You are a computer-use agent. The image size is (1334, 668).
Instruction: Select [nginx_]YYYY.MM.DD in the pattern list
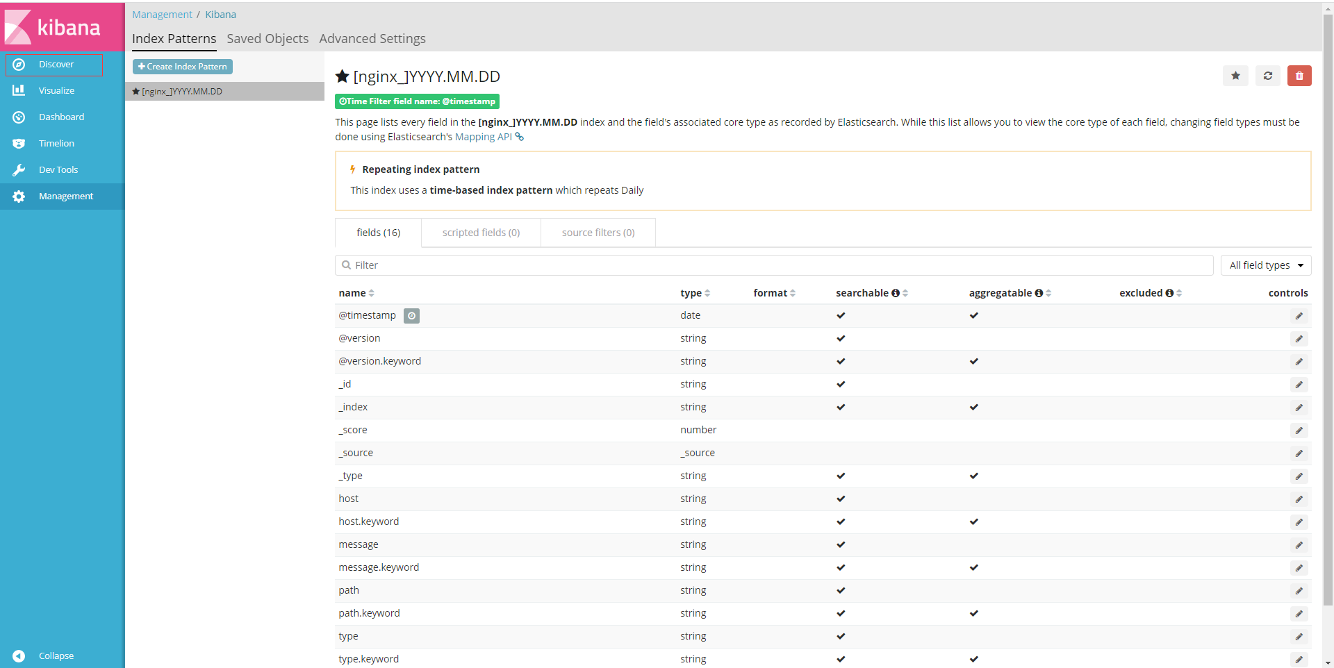[224, 92]
